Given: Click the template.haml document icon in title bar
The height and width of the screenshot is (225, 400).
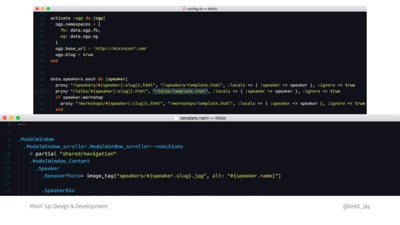Looking at the screenshot, I should tap(176, 118).
